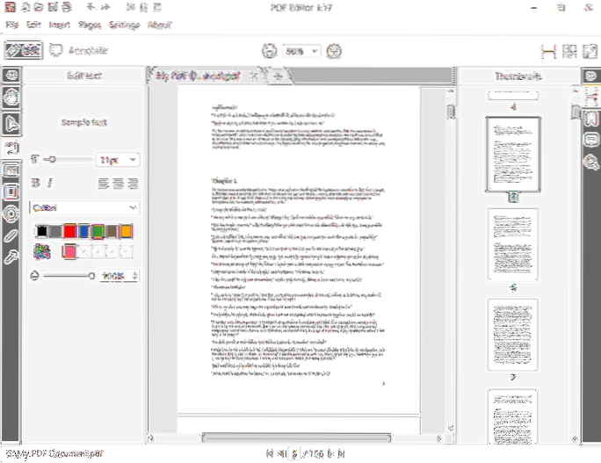
Task: Click the 100% opacity stepper arrows
Action: pos(135,276)
